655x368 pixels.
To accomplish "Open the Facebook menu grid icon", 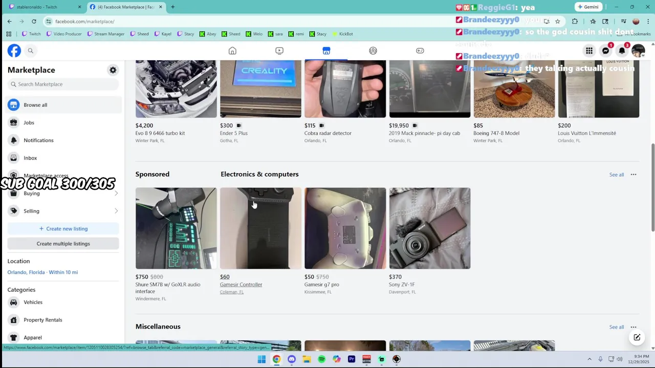I will [x=589, y=51].
